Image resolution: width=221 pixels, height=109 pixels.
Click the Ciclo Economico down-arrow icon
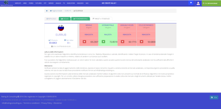click(141, 42)
